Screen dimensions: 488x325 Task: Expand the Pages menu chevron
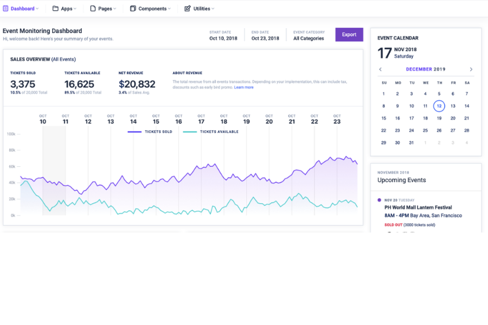pyautogui.click(x=115, y=9)
